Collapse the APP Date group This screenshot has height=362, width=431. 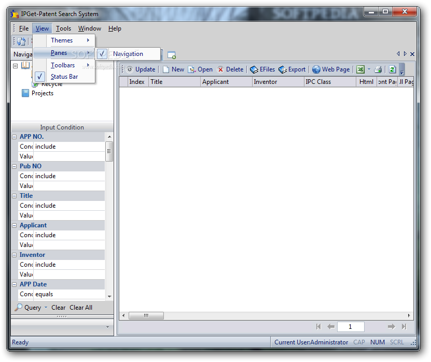(15, 285)
